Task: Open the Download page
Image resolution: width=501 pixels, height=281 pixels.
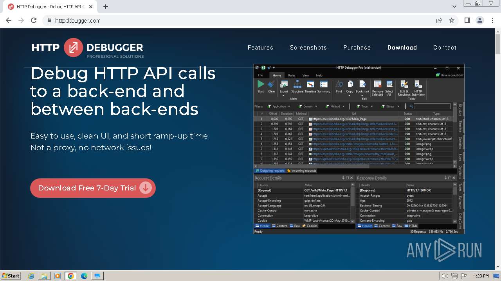Action: point(402,48)
